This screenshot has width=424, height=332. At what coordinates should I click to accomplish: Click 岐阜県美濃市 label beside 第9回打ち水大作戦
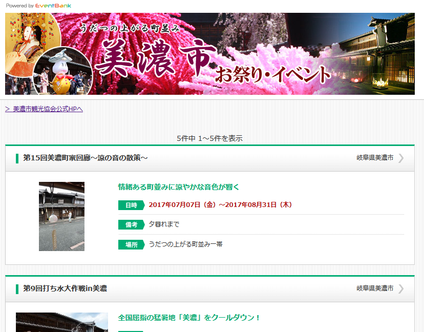coord(375,288)
